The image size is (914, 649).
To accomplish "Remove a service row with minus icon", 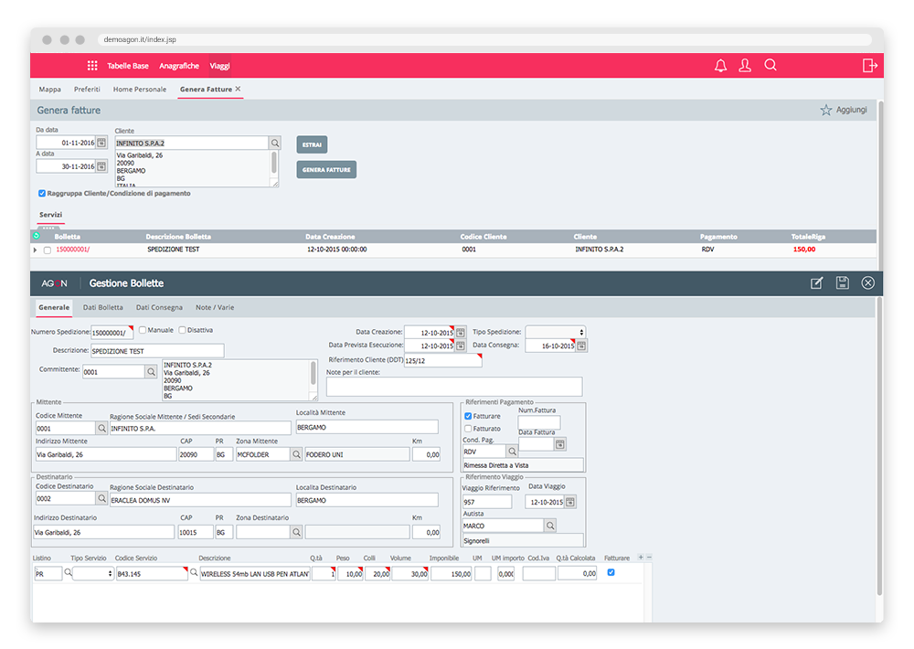I will (649, 558).
